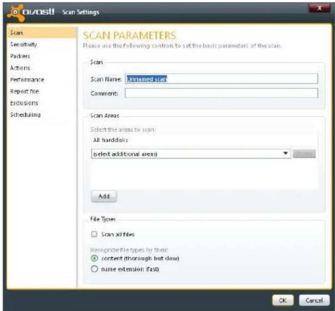Viewport: 335px width, 311px height.
Task: Click the avast! logo icon
Action: click(x=15, y=13)
